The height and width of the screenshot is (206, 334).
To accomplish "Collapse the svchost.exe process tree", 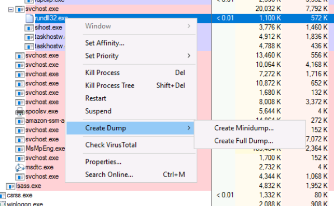I will tap(11, 9).
